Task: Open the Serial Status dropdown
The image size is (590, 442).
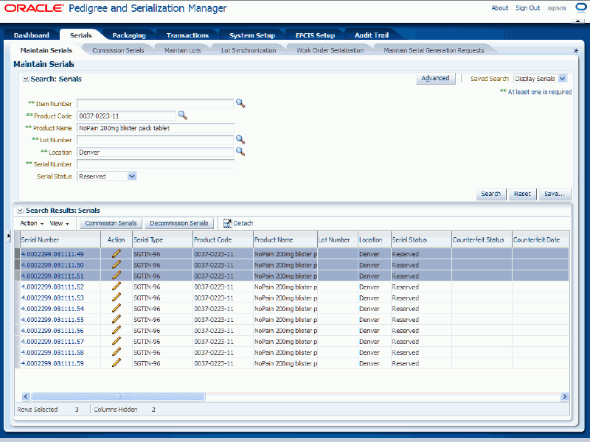Action: [x=132, y=176]
